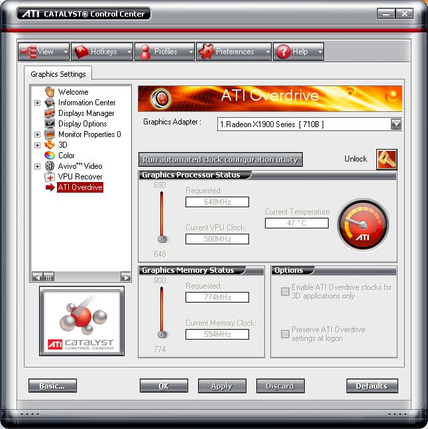Expand the Monitor Properties 0 node

click(x=38, y=134)
